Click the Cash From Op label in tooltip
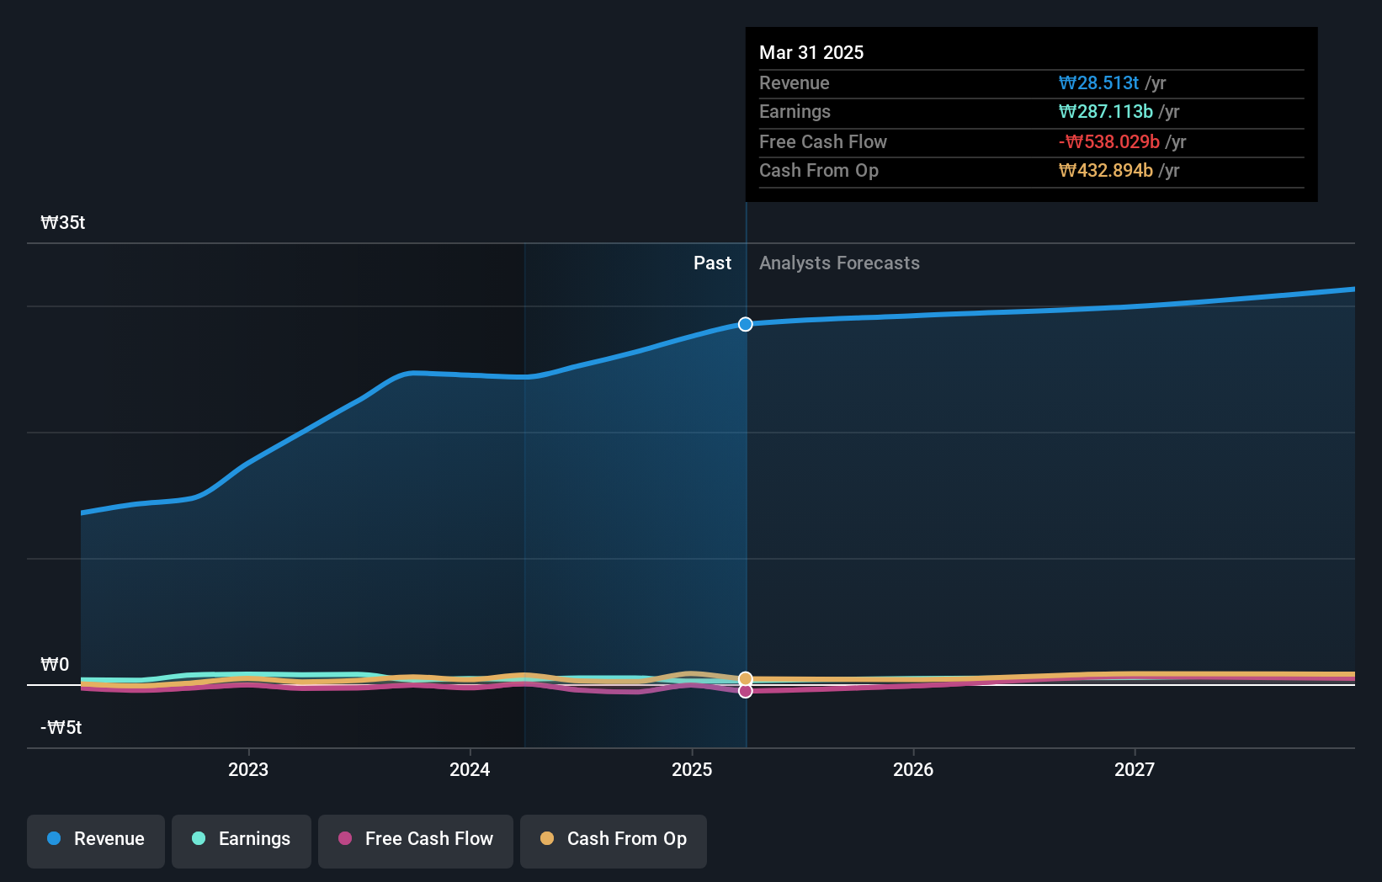Screen dimensions: 1382x882 [x=819, y=170]
